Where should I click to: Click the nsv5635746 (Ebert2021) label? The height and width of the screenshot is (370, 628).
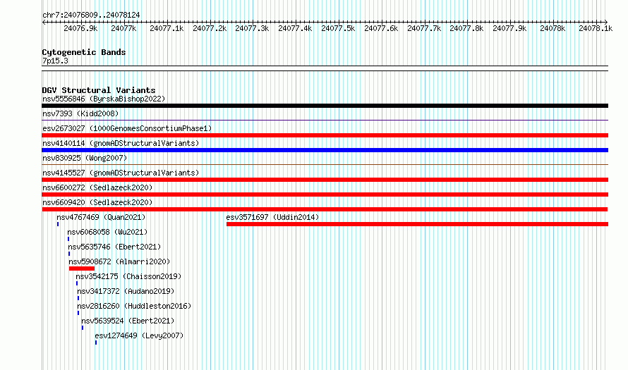(114, 247)
